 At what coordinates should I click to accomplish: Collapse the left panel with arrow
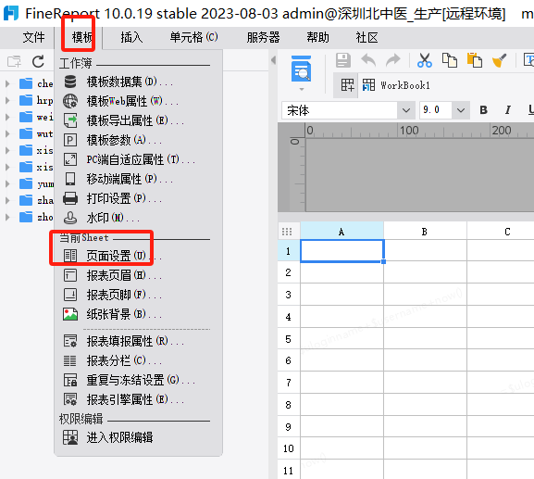coord(273,60)
